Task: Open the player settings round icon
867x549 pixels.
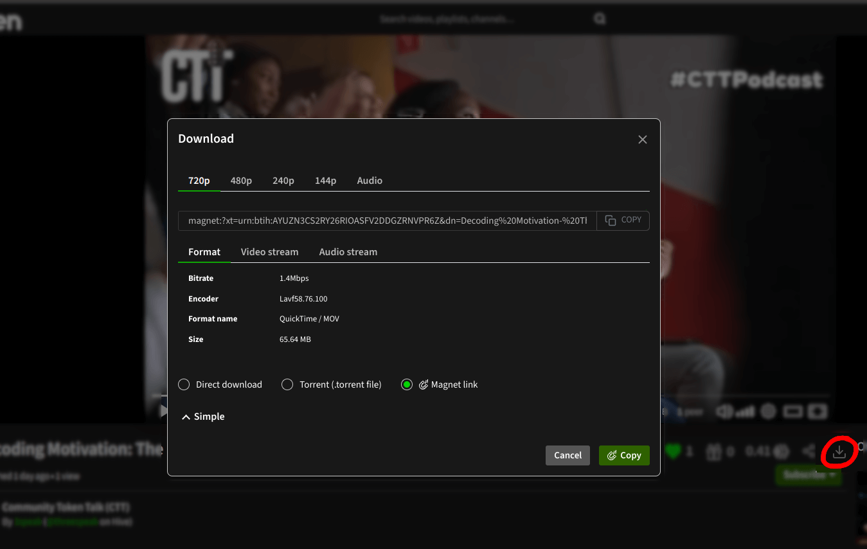Action: coord(769,411)
